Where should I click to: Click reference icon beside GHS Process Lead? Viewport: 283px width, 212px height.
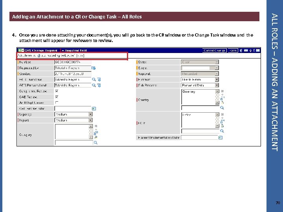[99, 85]
